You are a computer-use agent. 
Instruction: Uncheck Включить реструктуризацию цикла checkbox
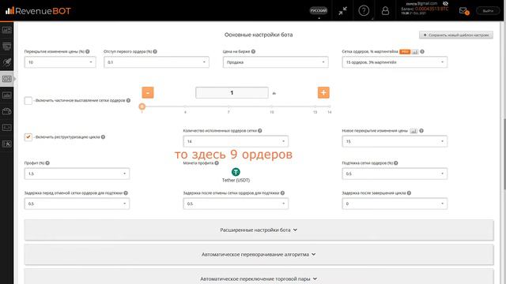tap(28, 136)
